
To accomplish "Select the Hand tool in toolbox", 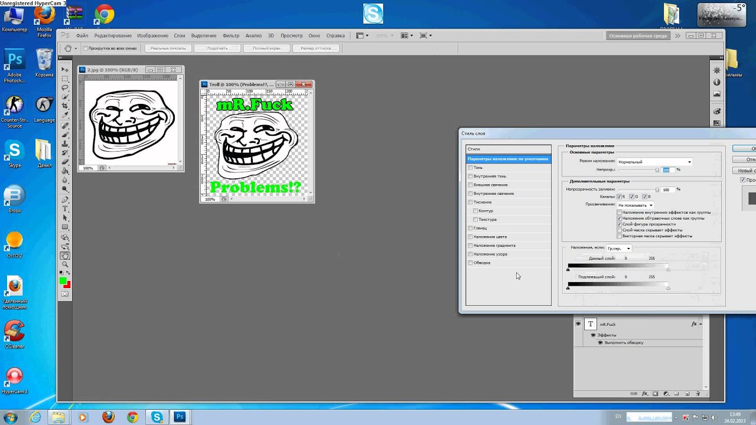I will coord(65,256).
